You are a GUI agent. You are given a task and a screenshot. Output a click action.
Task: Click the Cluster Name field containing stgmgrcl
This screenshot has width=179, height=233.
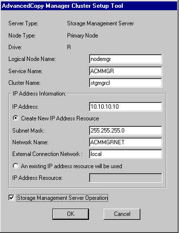(126, 83)
